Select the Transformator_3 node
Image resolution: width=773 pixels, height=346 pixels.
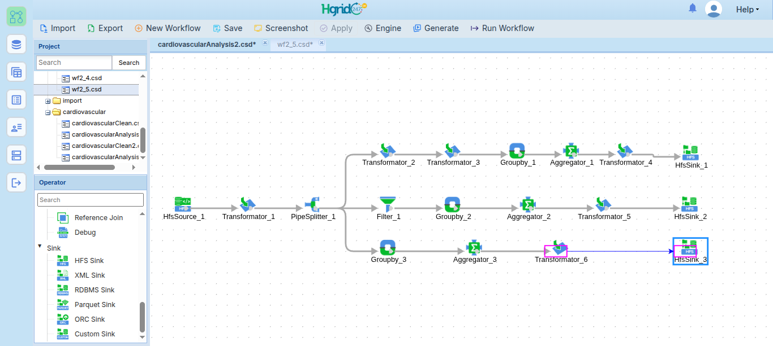[452, 150]
